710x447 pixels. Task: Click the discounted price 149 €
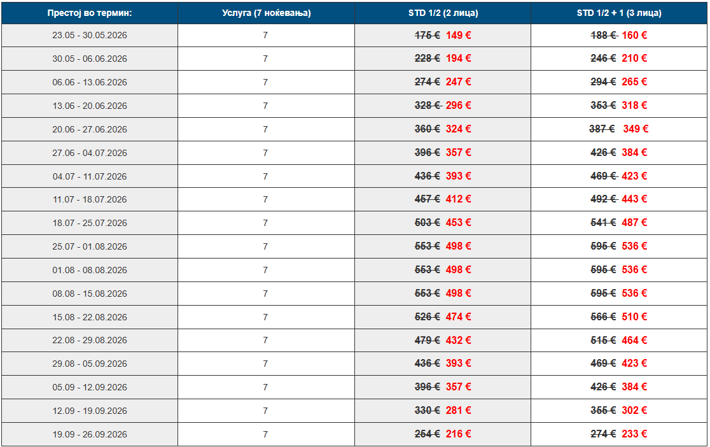(458, 35)
